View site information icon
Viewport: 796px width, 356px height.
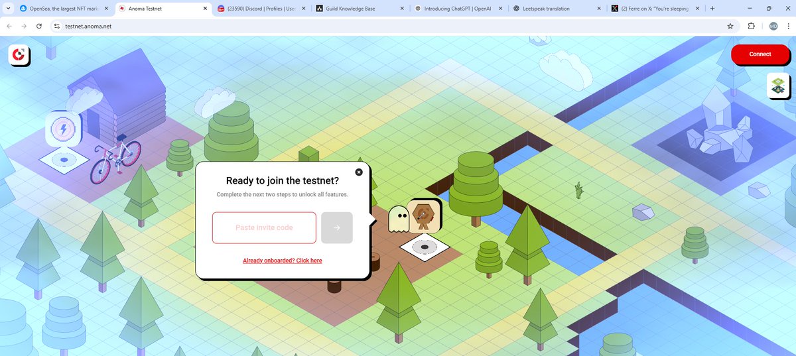[57, 26]
